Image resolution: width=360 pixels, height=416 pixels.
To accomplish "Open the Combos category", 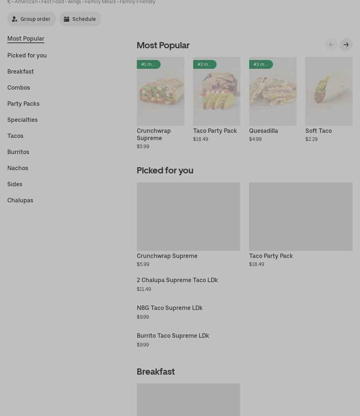I will pyautogui.click(x=19, y=87).
